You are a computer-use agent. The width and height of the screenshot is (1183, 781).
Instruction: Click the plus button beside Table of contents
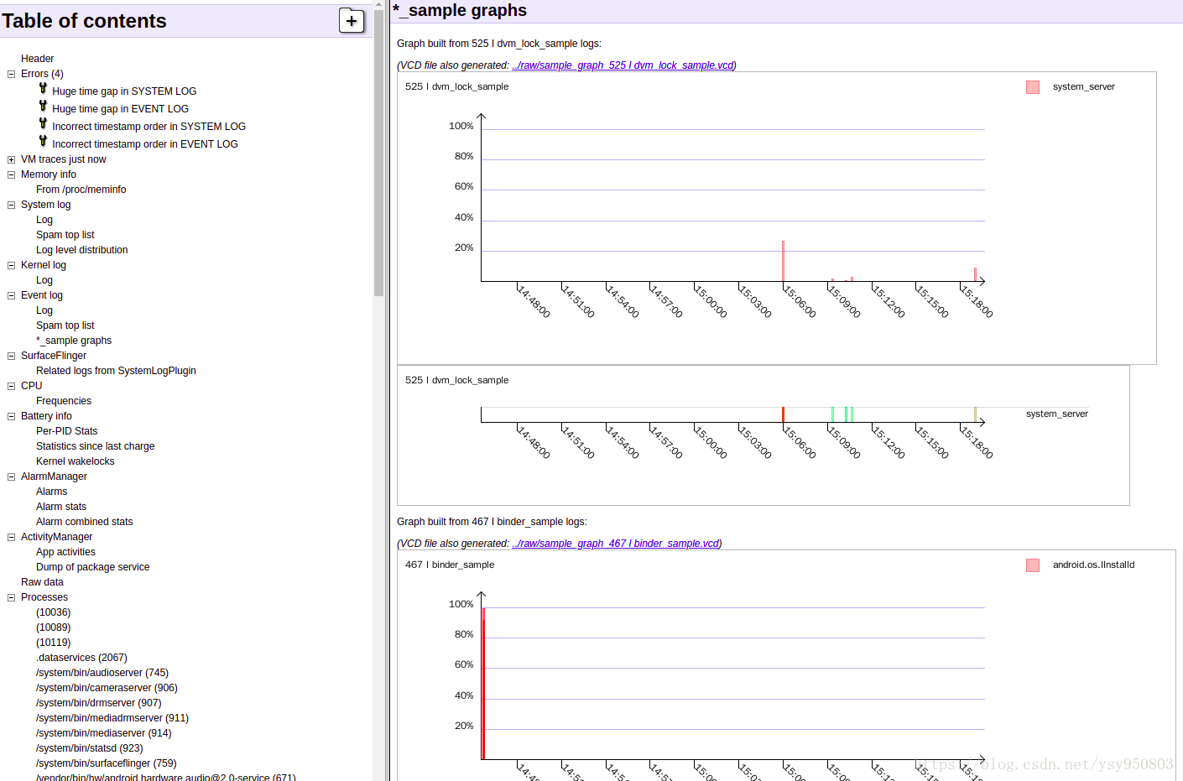tap(352, 21)
